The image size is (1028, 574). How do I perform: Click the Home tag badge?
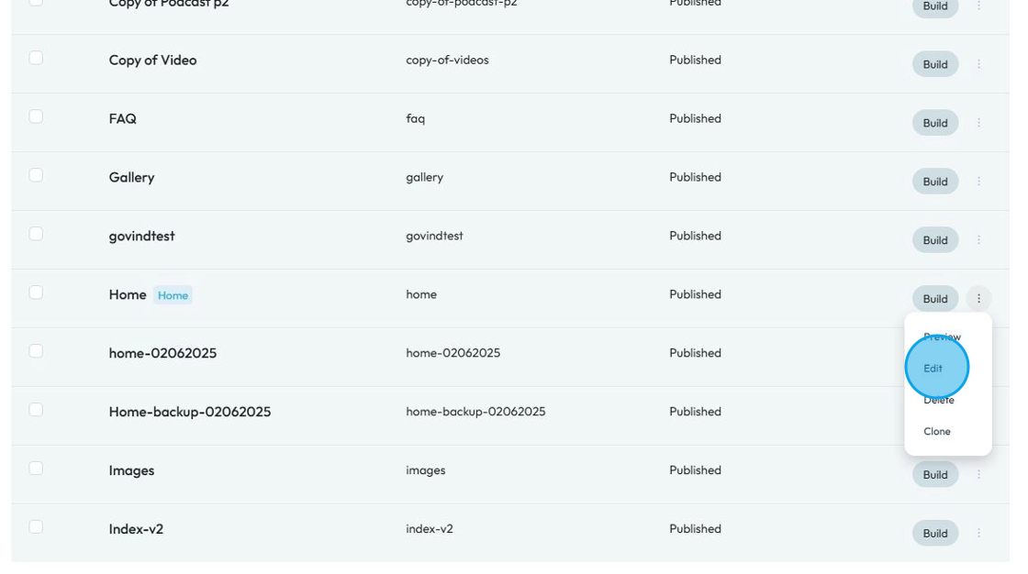(173, 295)
